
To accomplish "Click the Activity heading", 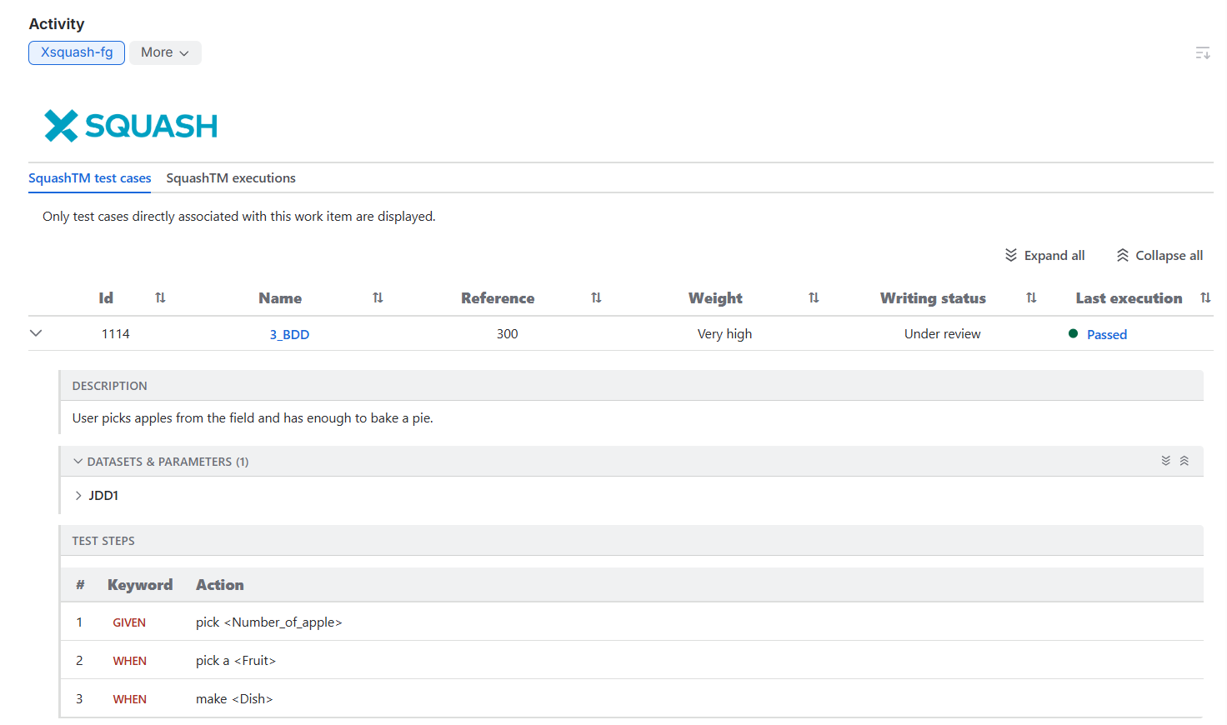I will [x=57, y=24].
